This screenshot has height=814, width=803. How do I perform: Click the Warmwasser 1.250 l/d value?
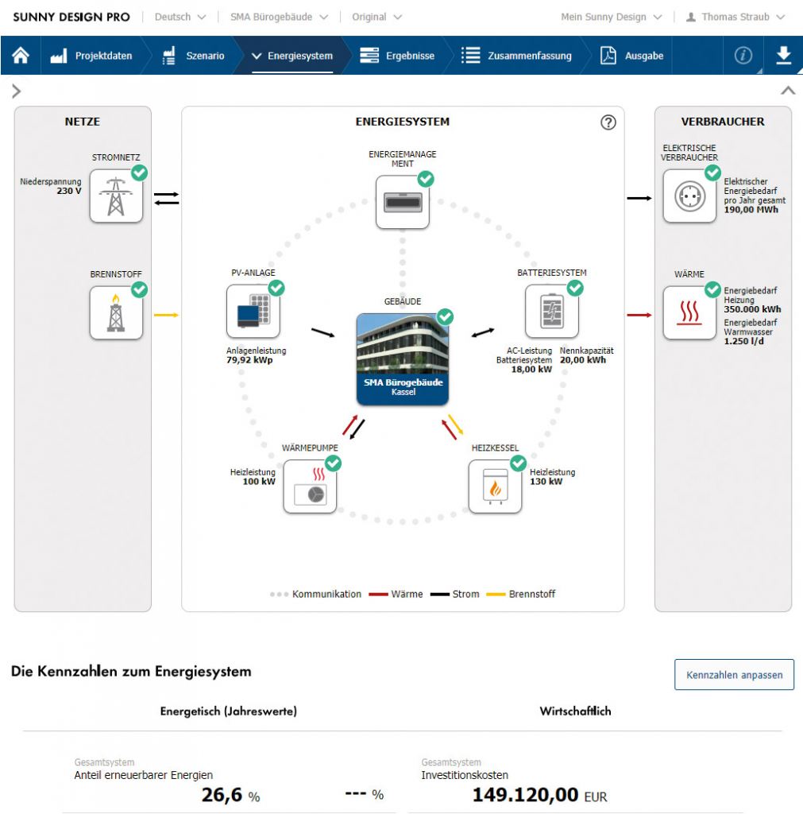(x=743, y=341)
